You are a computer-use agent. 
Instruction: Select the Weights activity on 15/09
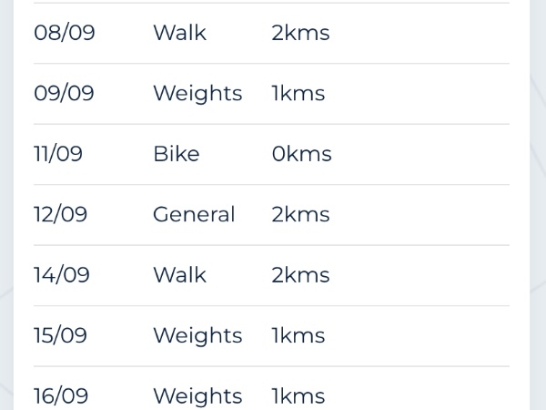coord(197,335)
